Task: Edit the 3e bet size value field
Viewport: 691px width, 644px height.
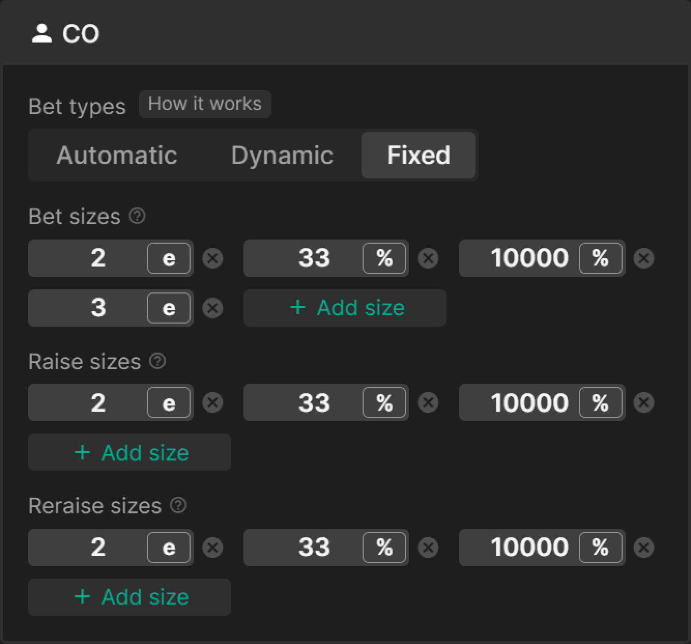Action: click(x=88, y=308)
